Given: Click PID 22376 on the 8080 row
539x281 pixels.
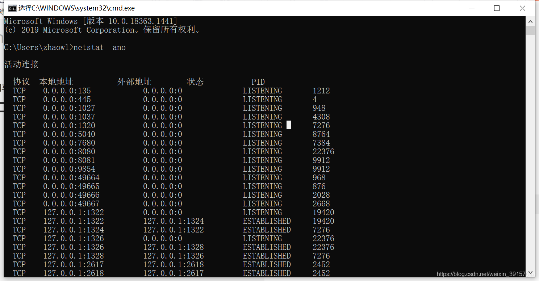Looking at the screenshot, I should pos(323,151).
